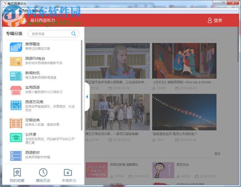The width and height of the screenshot is (241, 187).
Task: Select 西语教材 category title
Action: point(33,153)
